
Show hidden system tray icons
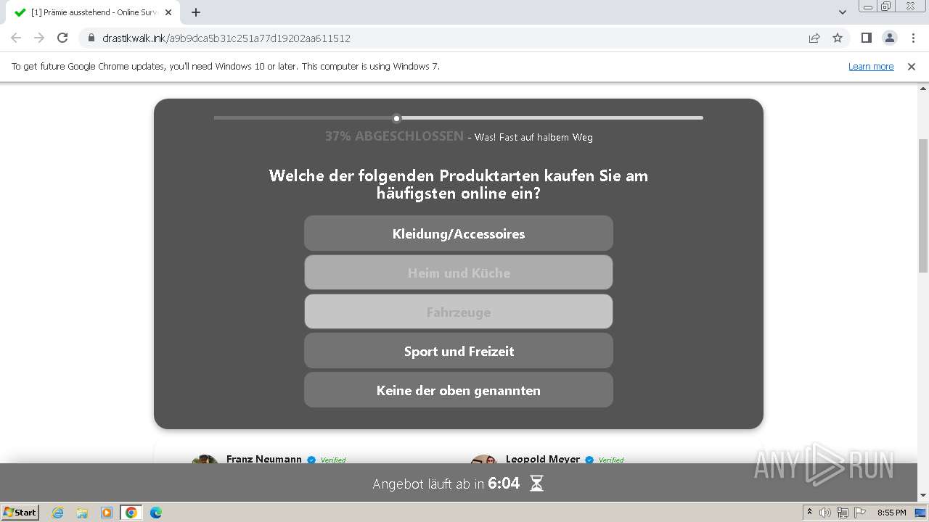click(x=810, y=512)
